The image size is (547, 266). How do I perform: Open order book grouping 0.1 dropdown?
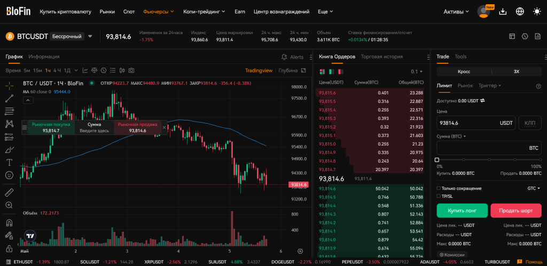pyautogui.click(x=417, y=71)
